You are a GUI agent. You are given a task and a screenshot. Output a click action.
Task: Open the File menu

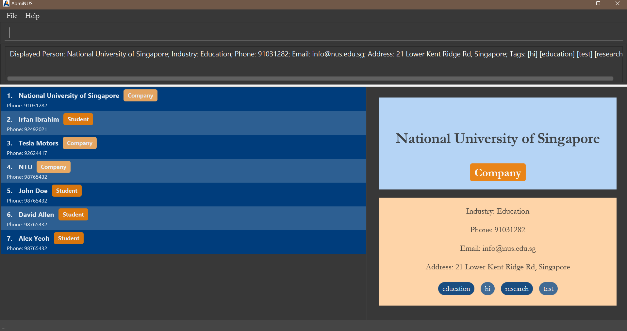coord(12,16)
